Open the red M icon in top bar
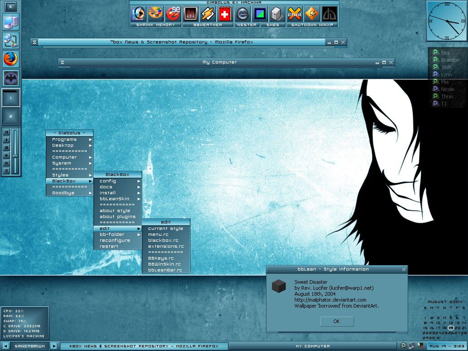Viewport: 468px width, 351px height. click(x=191, y=14)
